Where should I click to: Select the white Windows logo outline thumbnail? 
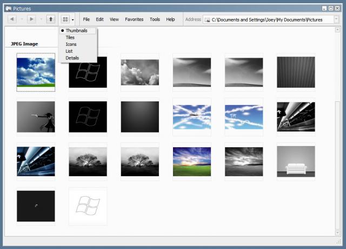pyautogui.click(x=88, y=206)
